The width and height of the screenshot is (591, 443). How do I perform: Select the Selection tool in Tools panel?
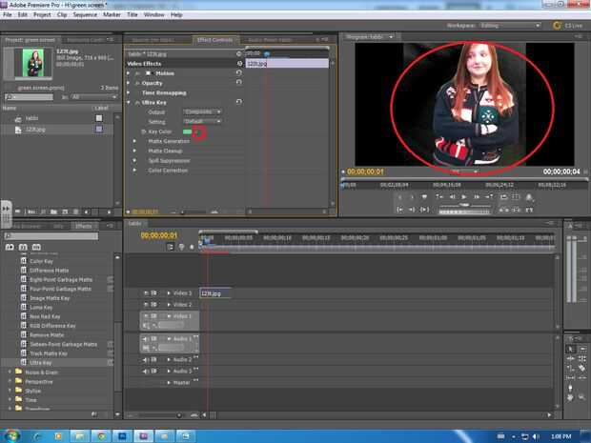pyautogui.click(x=570, y=348)
